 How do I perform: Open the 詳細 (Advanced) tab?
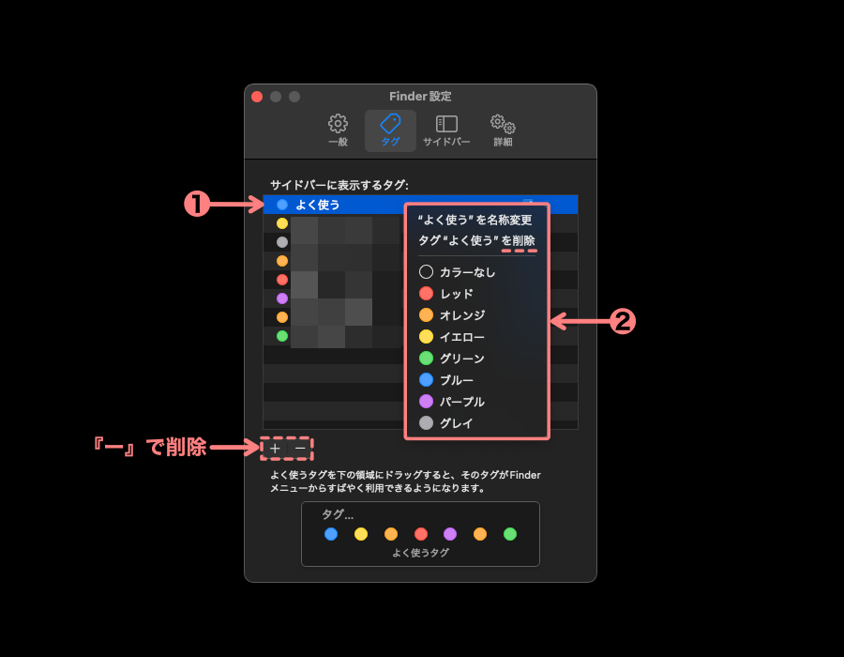(503, 130)
